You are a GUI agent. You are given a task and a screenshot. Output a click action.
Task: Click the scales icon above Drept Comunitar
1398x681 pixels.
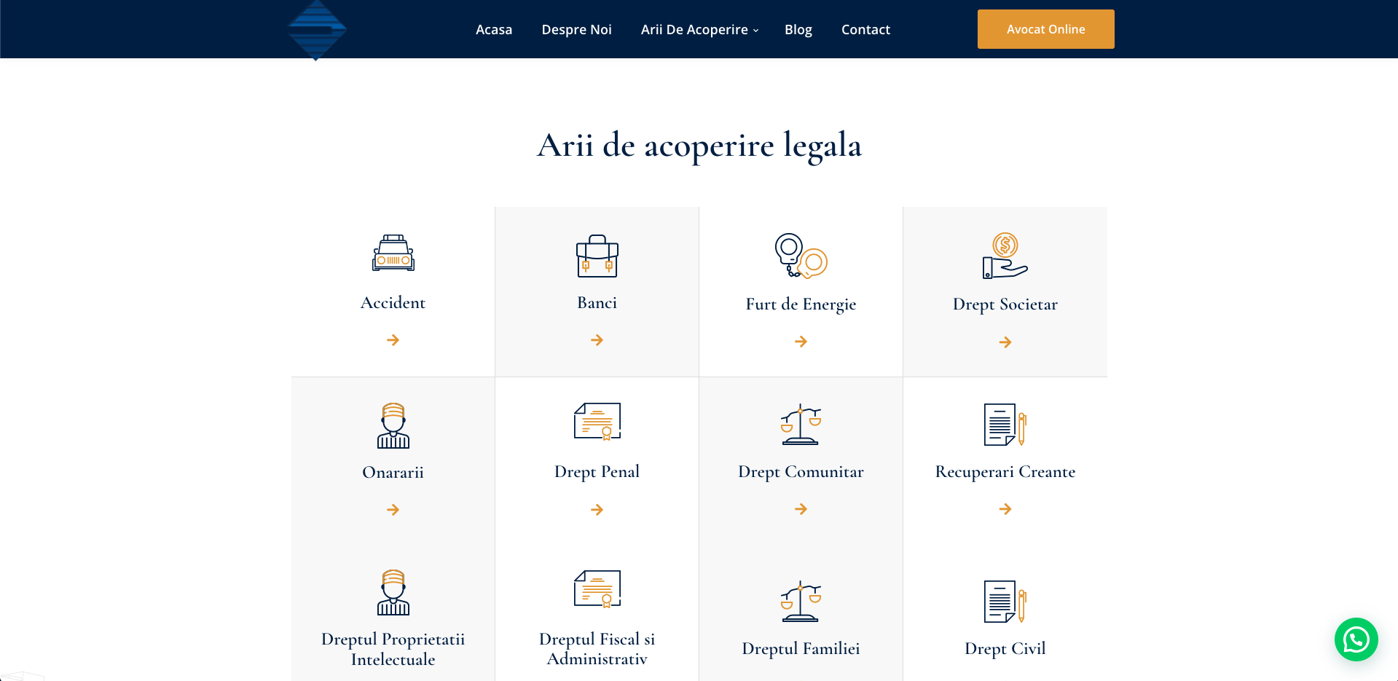click(x=801, y=424)
